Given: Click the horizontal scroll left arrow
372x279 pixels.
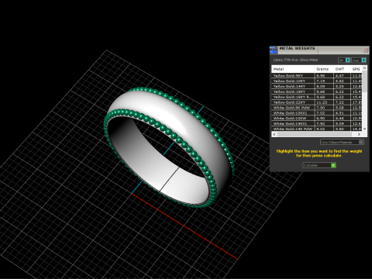Looking at the screenshot, I should tap(274, 134).
